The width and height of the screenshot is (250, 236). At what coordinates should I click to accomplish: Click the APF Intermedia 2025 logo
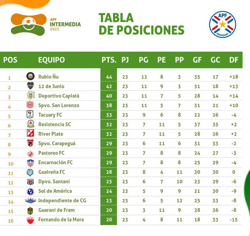45,24
